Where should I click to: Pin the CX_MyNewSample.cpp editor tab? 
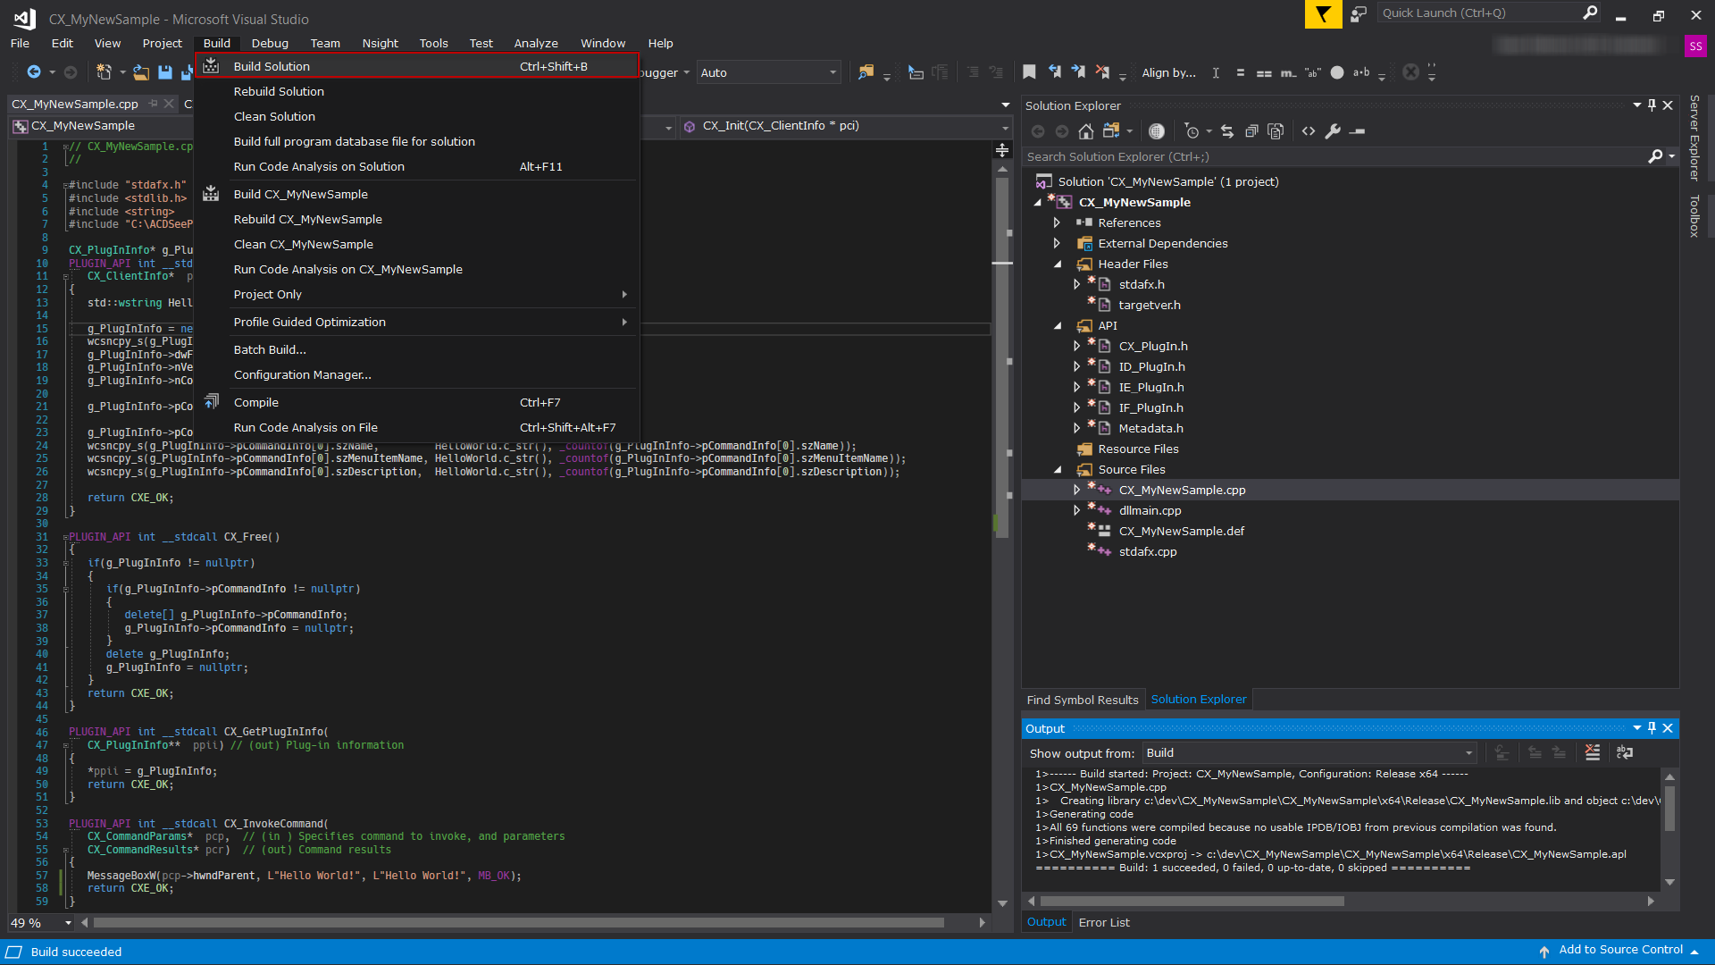click(153, 104)
